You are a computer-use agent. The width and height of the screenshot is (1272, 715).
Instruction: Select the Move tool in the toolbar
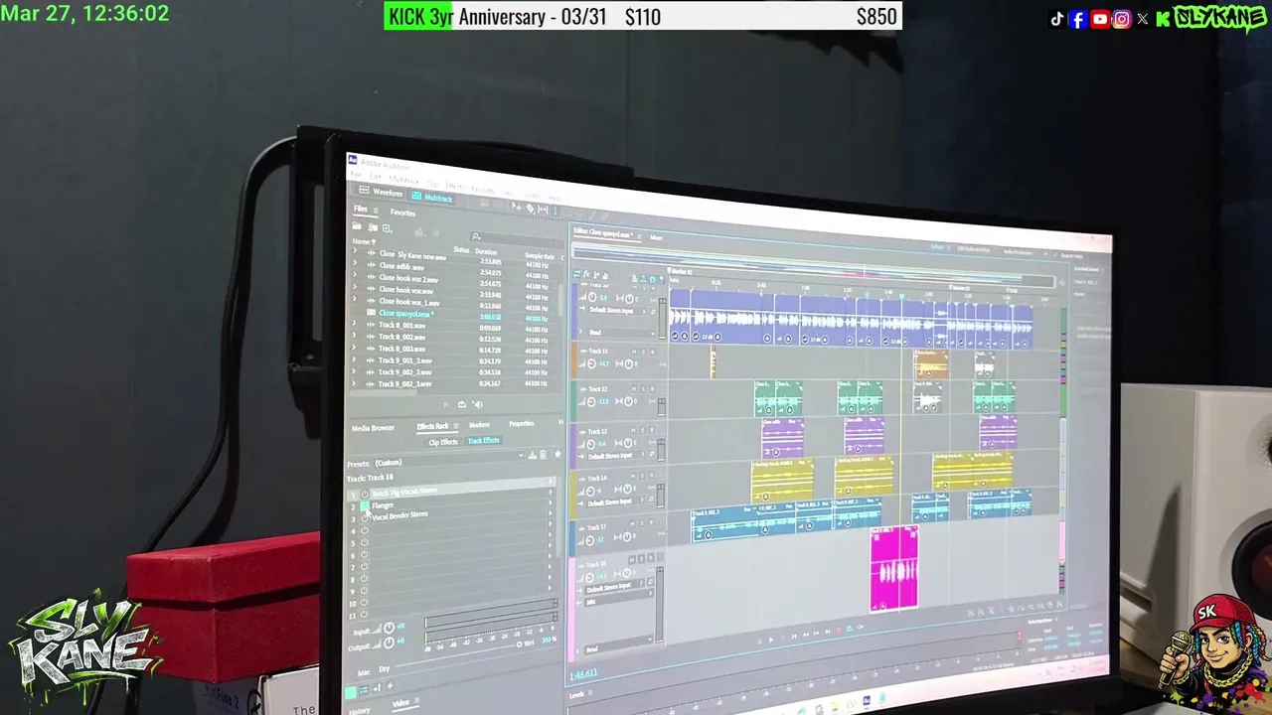[x=516, y=207]
